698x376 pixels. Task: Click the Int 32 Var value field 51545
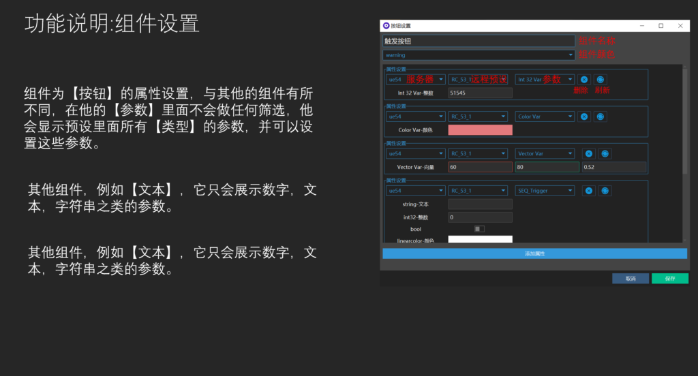[x=480, y=93]
